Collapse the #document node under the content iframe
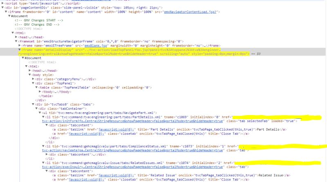 click(x=9, y=16)
